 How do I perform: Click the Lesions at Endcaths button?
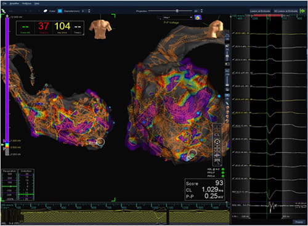click(260, 11)
